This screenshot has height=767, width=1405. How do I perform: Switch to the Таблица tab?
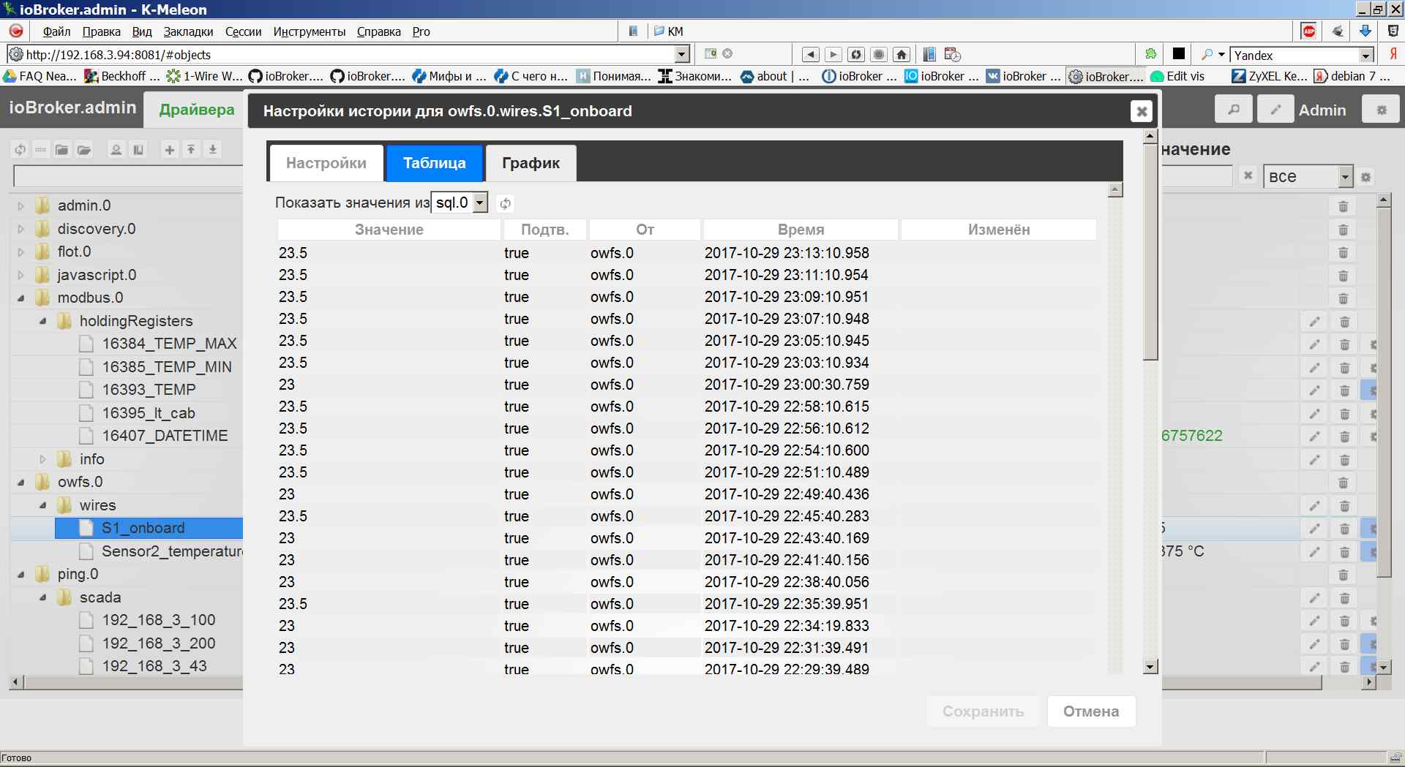(434, 163)
